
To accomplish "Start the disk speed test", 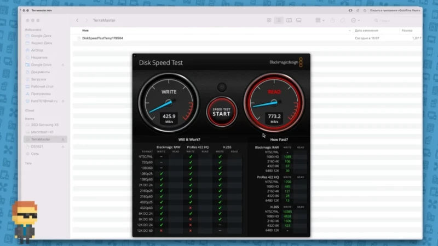I will coord(222,112).
